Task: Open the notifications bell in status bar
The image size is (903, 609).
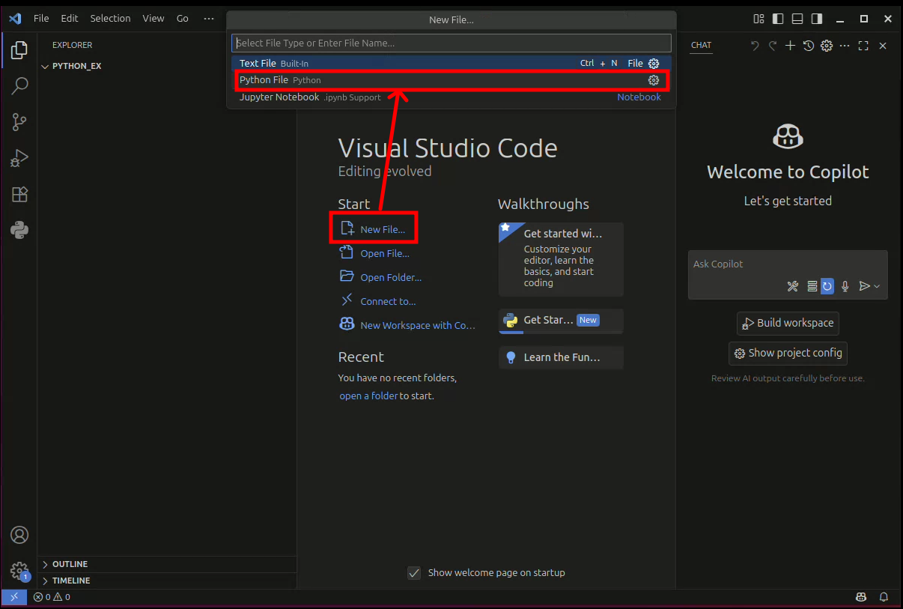Action: point(884,597)
